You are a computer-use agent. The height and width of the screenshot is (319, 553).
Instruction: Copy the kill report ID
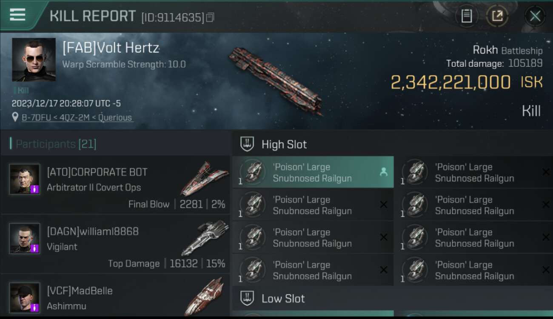point(210,17)
